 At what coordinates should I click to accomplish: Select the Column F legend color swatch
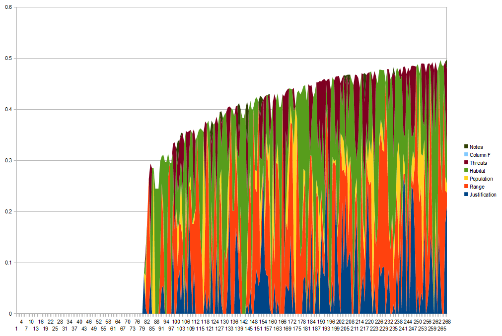point(466,154)
